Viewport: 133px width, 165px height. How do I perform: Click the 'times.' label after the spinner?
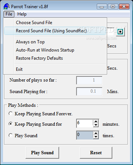108,136
